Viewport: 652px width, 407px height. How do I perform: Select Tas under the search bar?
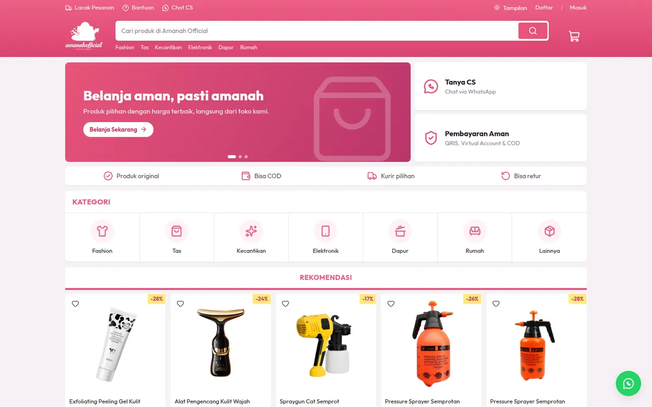[145, 47]
